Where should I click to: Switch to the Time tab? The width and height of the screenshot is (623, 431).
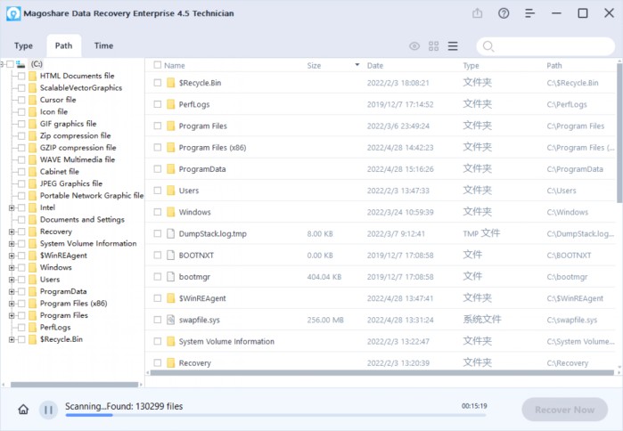click(103, 45)
